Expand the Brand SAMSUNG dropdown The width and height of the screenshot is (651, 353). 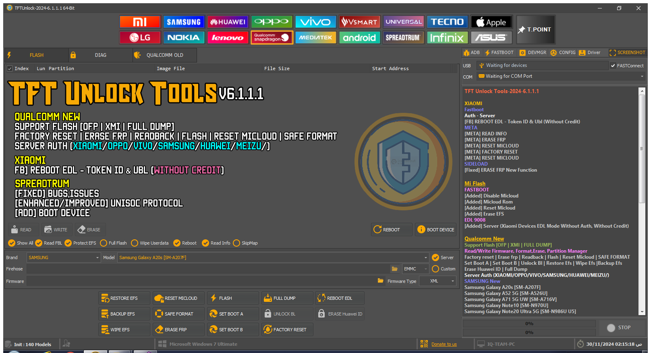pos(97,257)
